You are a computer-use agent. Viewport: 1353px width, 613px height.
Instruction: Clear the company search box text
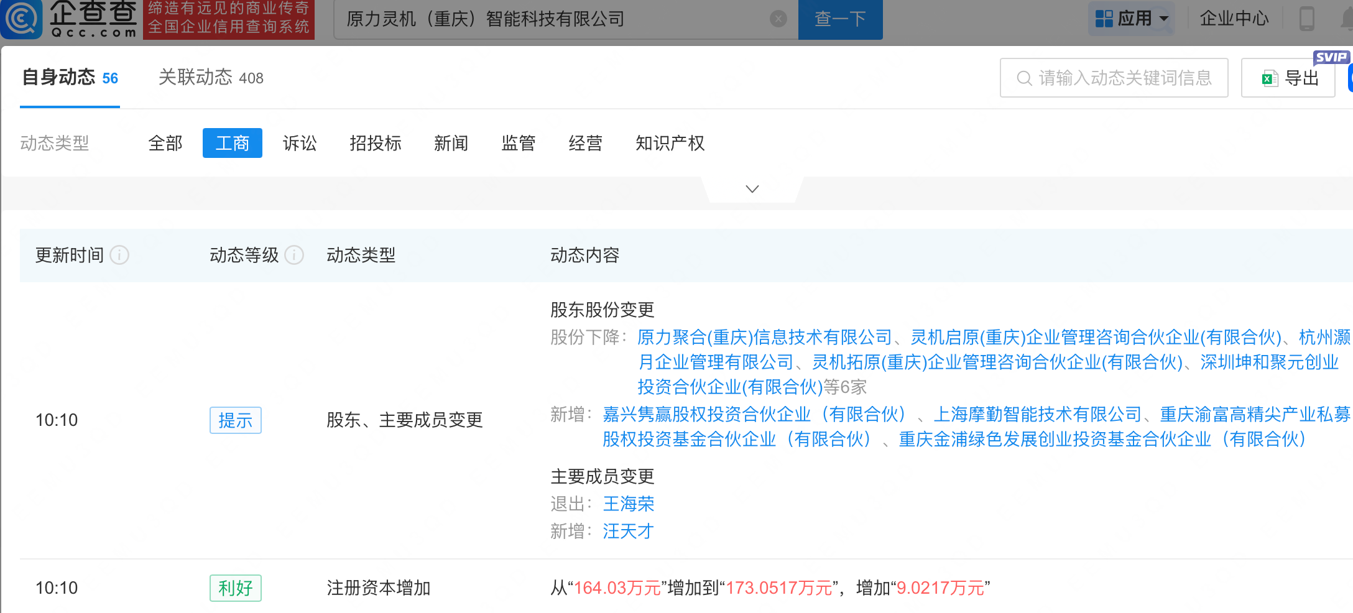tap(778, 19)
